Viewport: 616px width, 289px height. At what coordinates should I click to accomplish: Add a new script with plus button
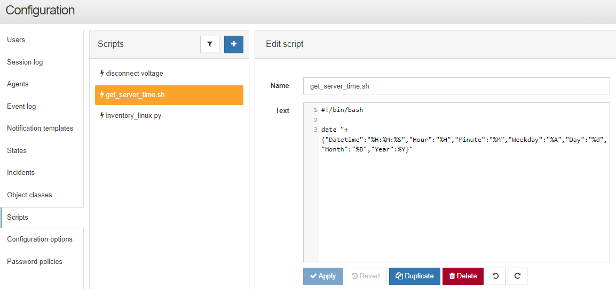pos(234,44)
